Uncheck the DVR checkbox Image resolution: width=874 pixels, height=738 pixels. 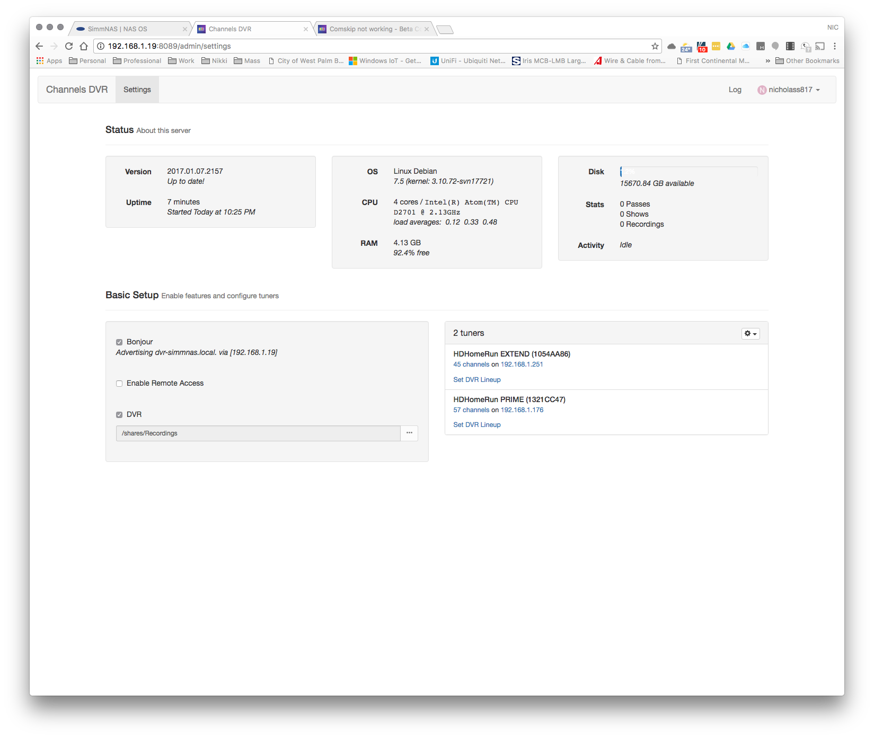(x=119, y=415)
